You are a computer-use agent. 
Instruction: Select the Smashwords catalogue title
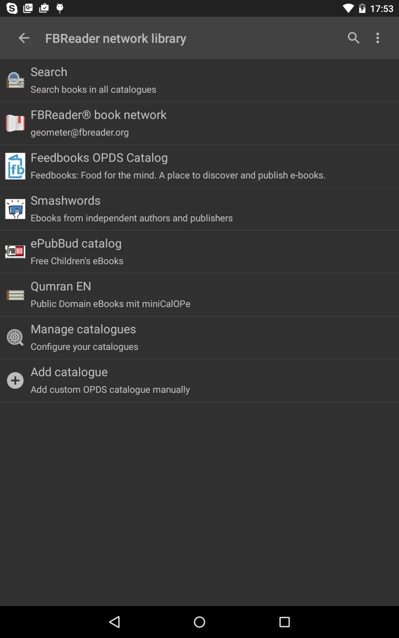pos(65,200)
